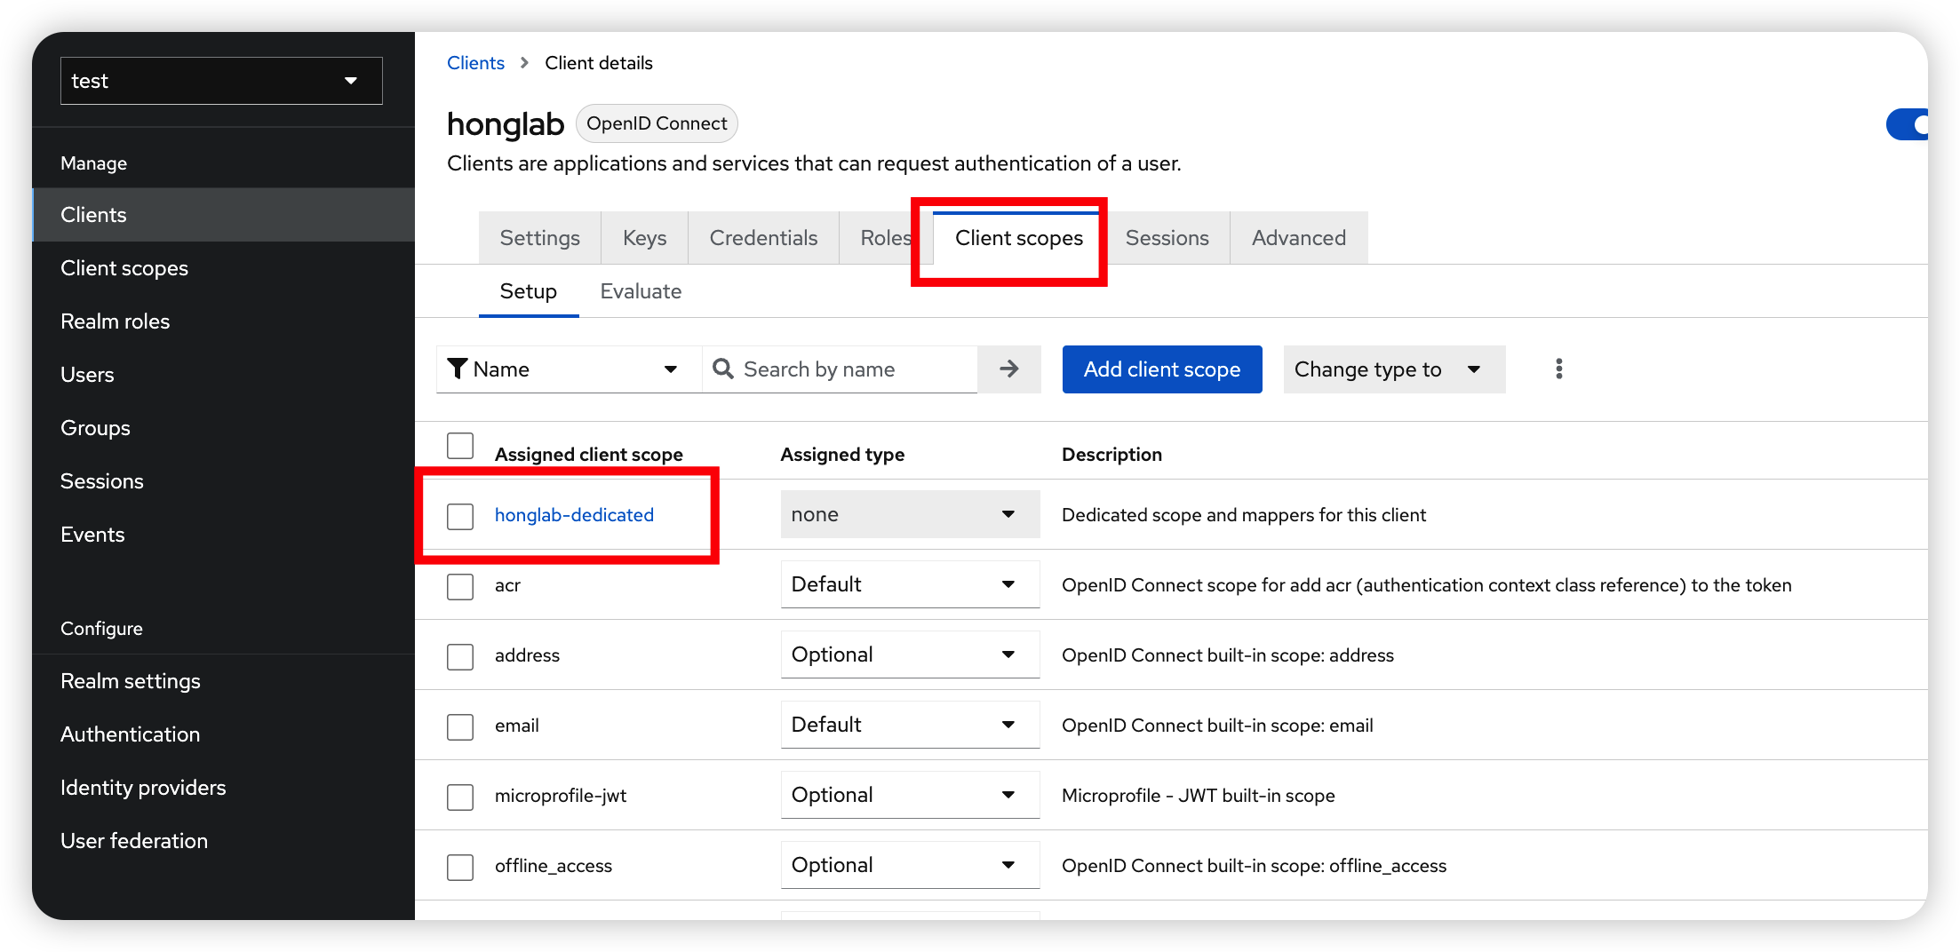Open the honglab-dedicated scope link
Image resolution: width=1960 pixels, height=952 pixels.
pos(574,515)
